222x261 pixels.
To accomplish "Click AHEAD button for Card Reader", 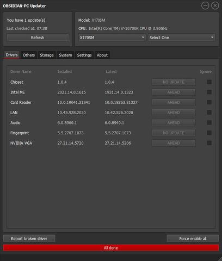I will (174, 102).
